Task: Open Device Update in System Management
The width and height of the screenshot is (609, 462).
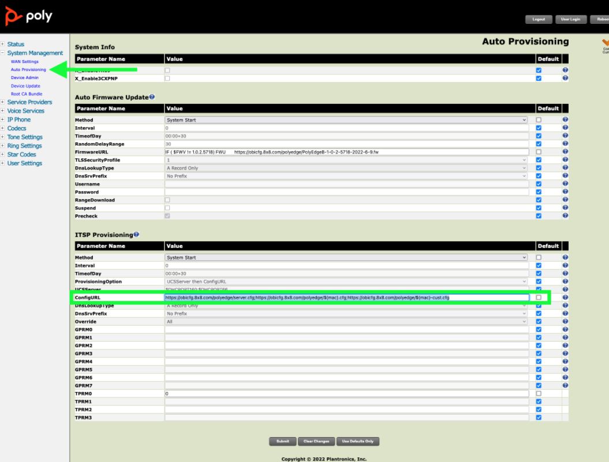Action: pos(25,86)
